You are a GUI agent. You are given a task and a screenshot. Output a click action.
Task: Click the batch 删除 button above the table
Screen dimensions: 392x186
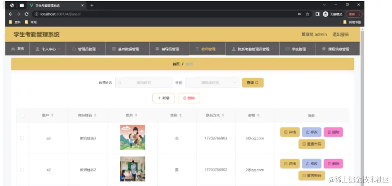(x=189, y=98)
